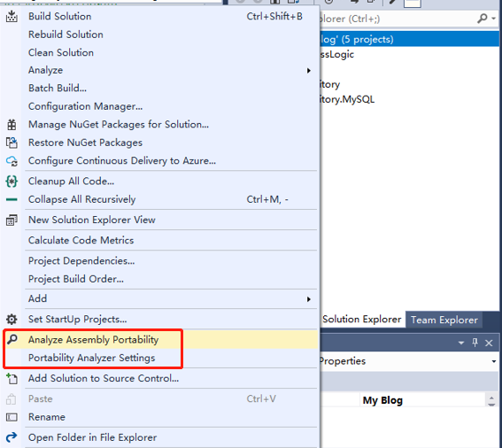Open New Solution Explorer View

160,220
